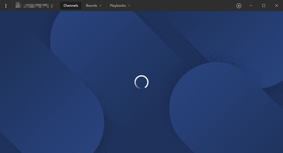The image size is (283, 153).
Task: Close the Boards tab
Action: (x=100, y=6)
